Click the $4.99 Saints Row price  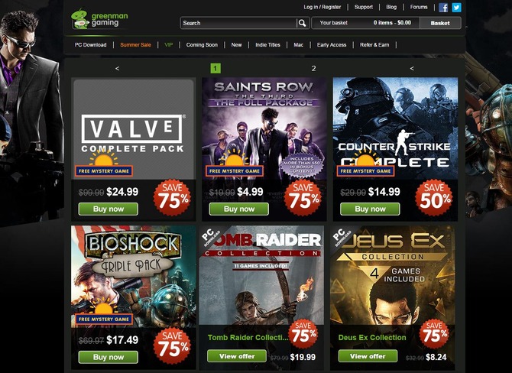point(250,192)
